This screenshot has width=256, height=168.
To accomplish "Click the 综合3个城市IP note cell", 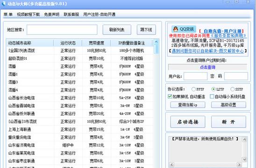I will (132, 121).
